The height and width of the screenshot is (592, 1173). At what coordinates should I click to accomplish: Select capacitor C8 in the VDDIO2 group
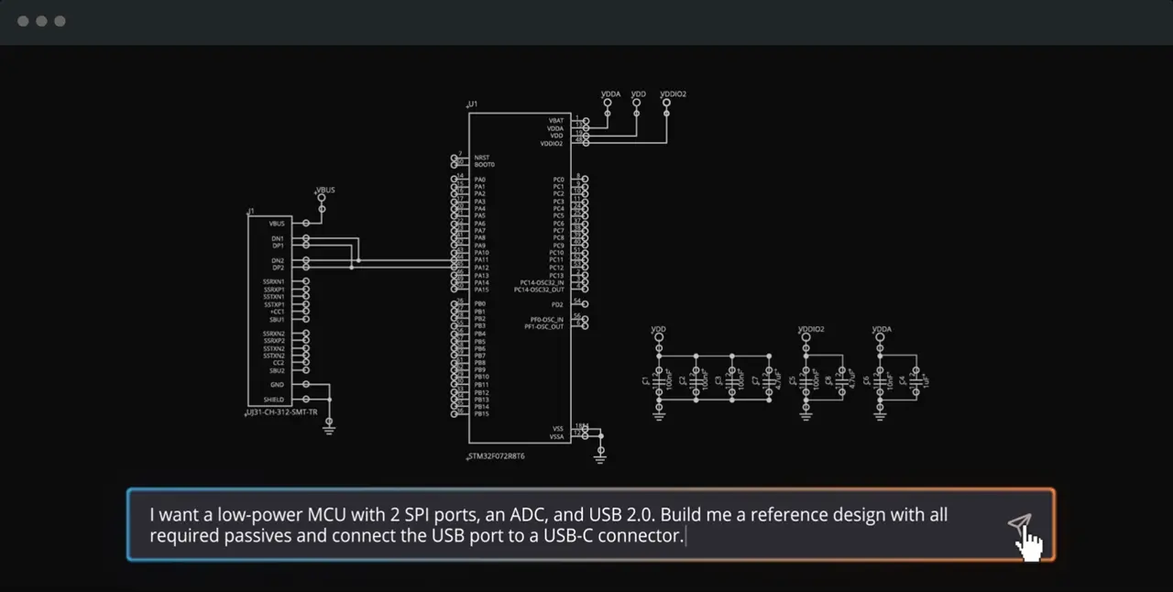(841, 379)
